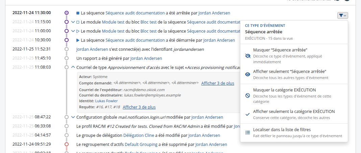Click Afficher 3 de plus beside Requête
Screen dimensions: 361x153
click(139, 107)
